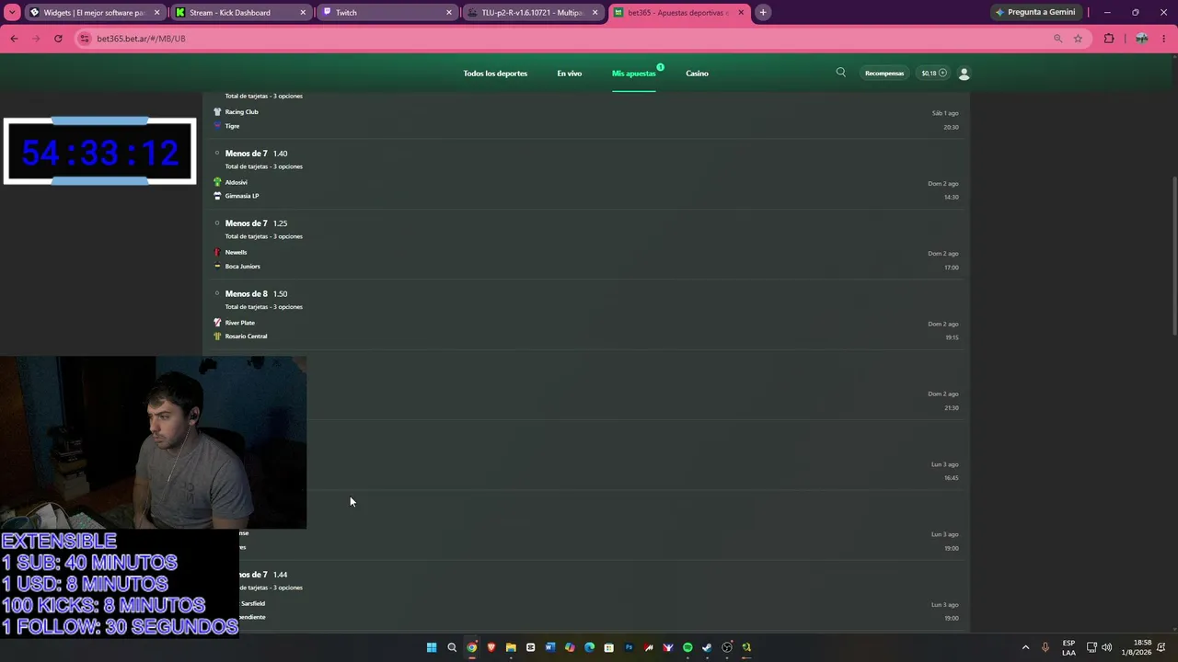Open Chrome from the taskbar
Viewport: 1178px width, 662px height.
point(471,647)
